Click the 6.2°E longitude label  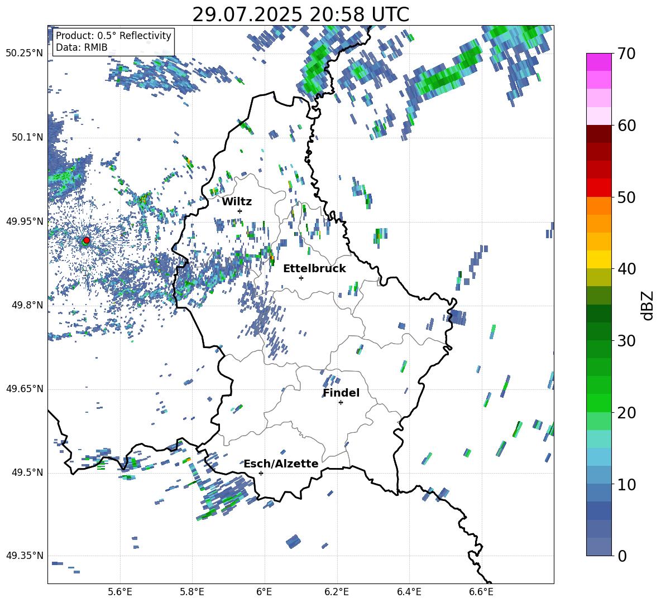tap(337, 592)
